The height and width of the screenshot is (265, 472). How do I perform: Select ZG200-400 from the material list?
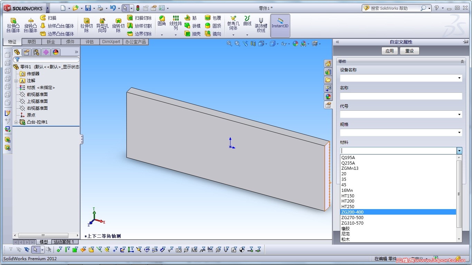click(398, 212)
